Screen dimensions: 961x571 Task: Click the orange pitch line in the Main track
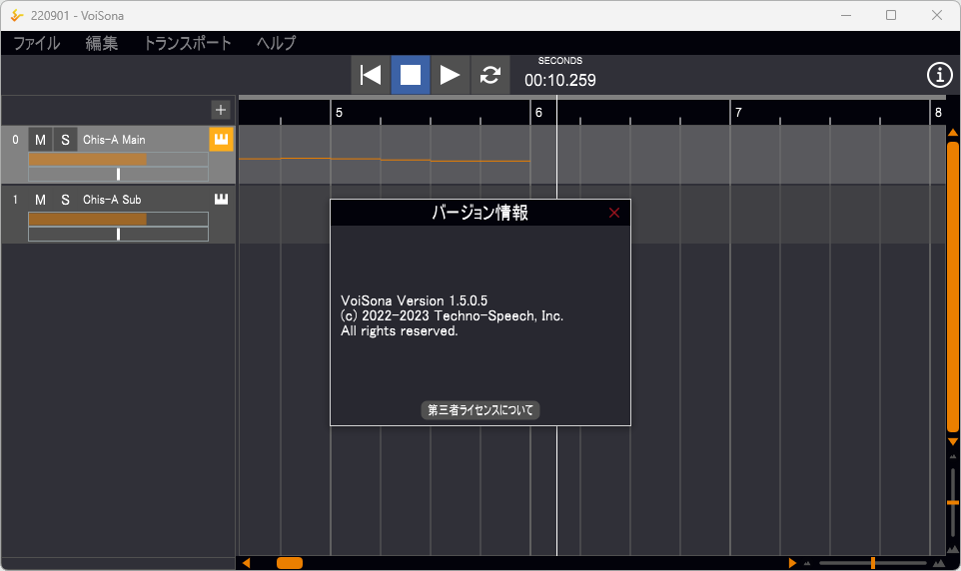click(x=385, y=160)
